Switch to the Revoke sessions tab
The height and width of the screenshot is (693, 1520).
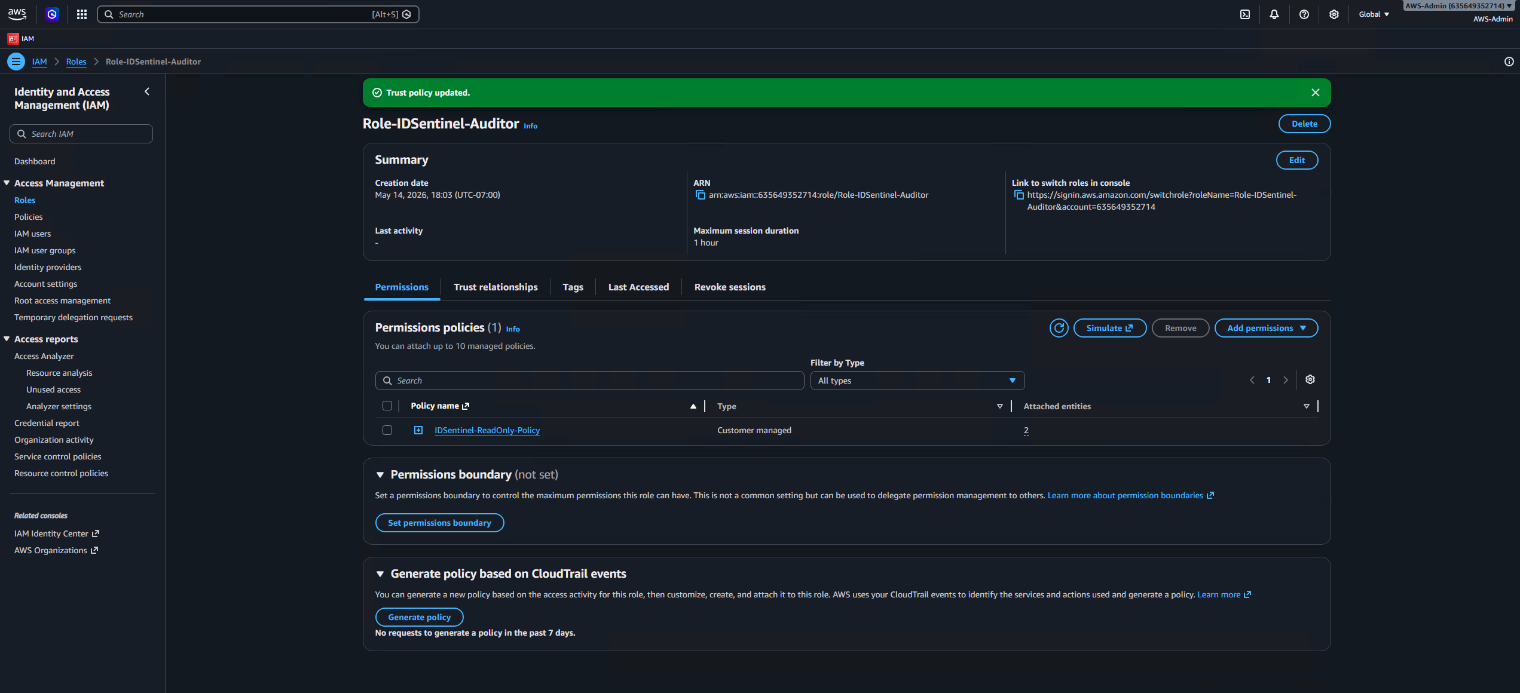[730, 287]
